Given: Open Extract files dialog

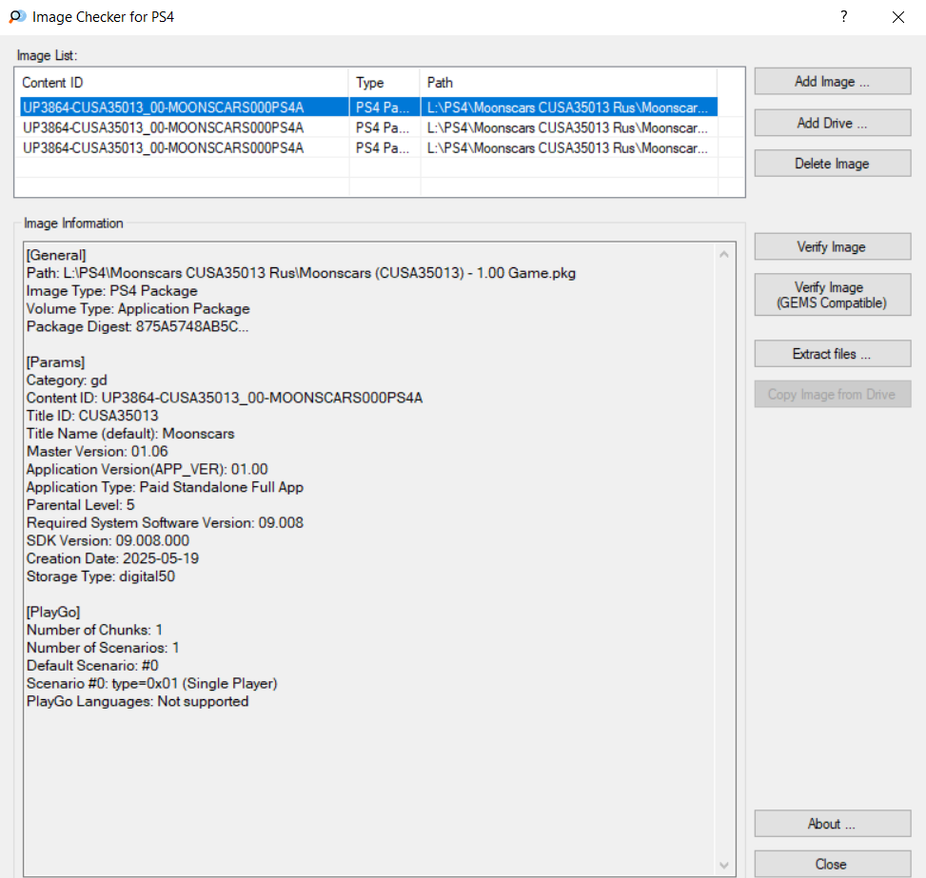Looking at the screenshot, I should click(x=832, y=354).
